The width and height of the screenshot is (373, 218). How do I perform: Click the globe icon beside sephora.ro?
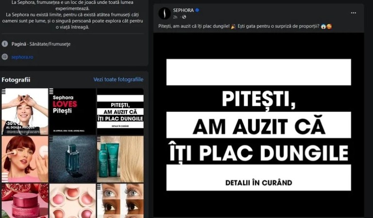point(5,57)
